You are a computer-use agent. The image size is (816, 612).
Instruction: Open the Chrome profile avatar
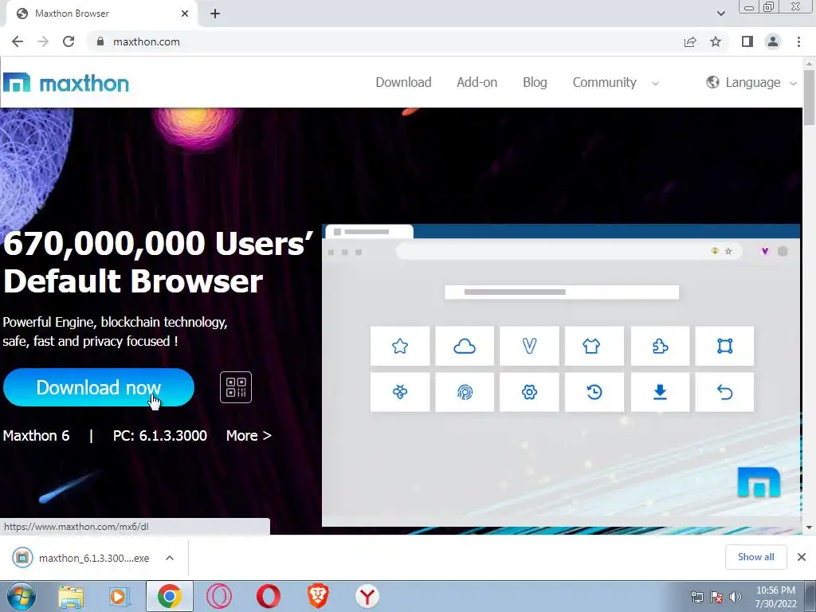pos(773,41)
